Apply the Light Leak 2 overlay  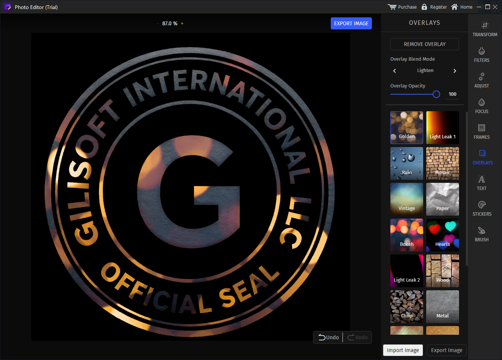point(407,271)
